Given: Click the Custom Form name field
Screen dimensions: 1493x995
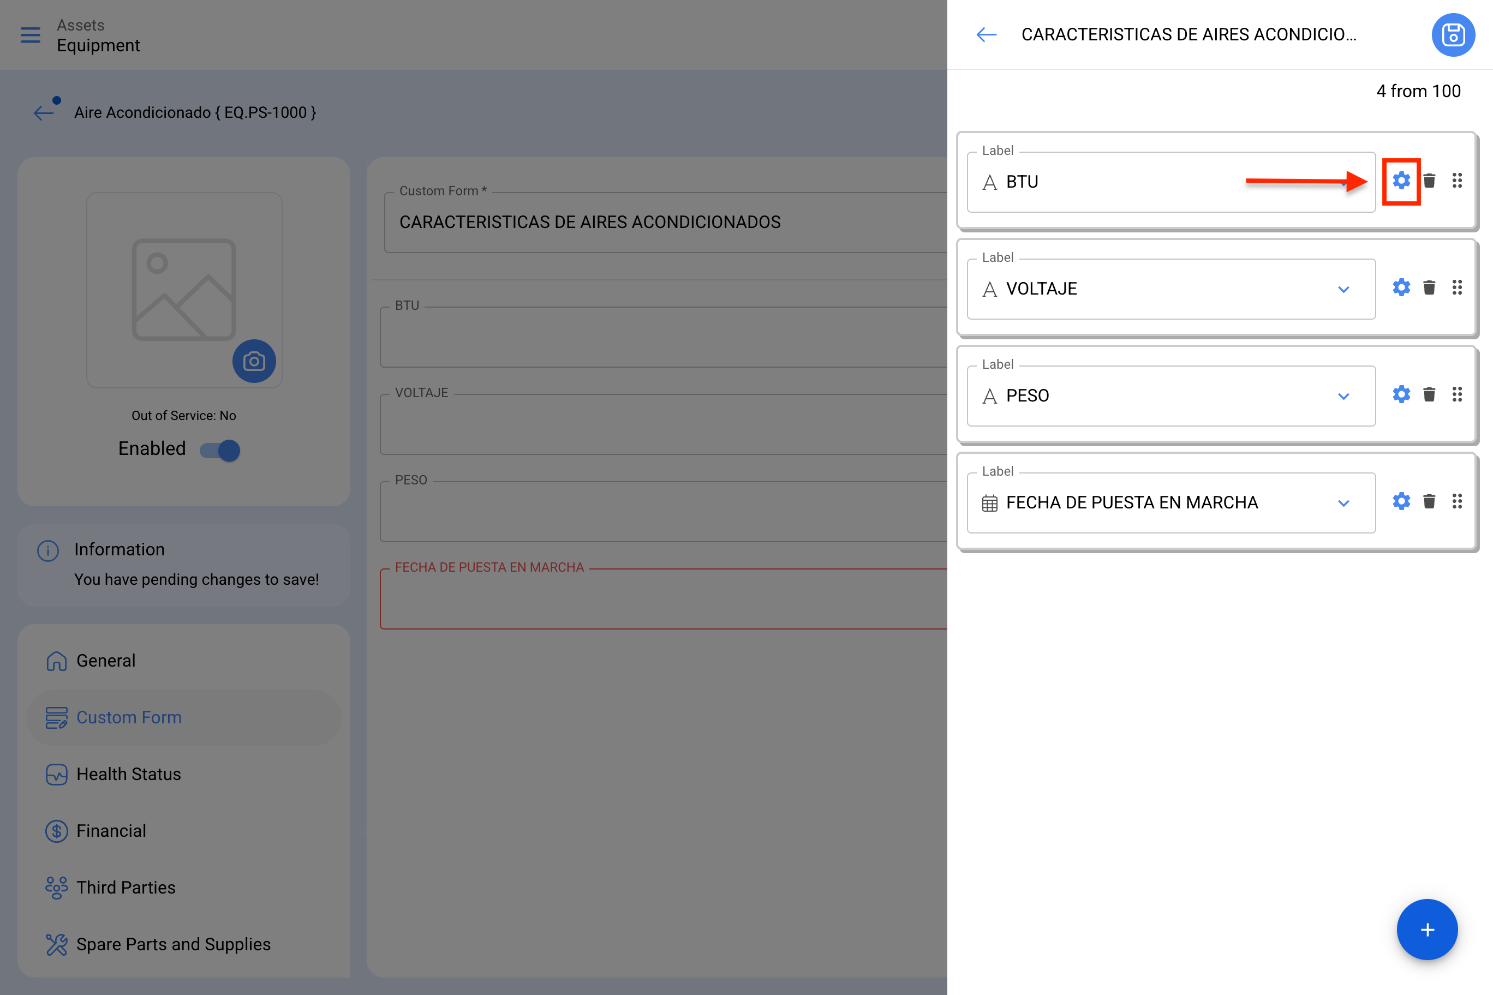Looking at the screenshot, I should point(665,222).
